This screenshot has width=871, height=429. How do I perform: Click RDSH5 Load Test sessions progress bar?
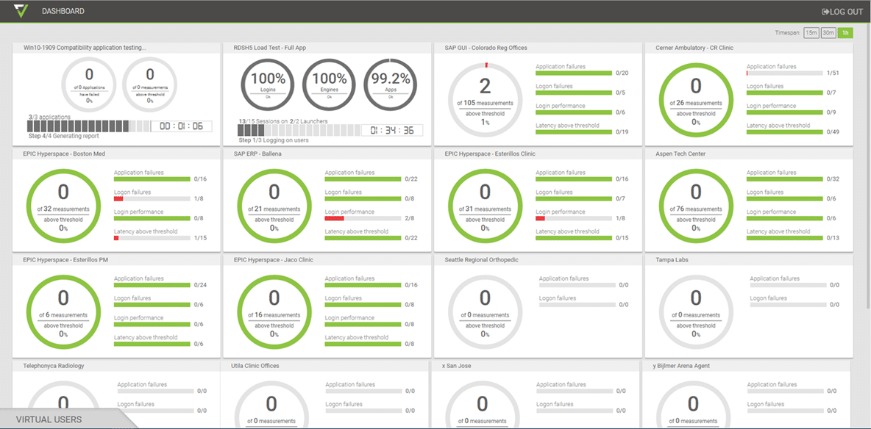coord(299,130)
